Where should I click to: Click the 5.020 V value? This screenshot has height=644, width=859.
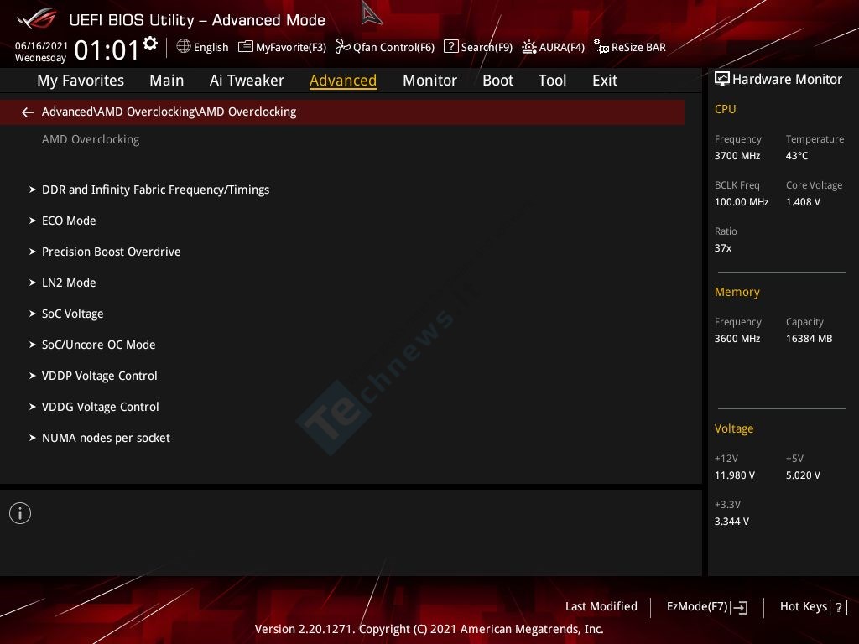[x=803, y=475]
